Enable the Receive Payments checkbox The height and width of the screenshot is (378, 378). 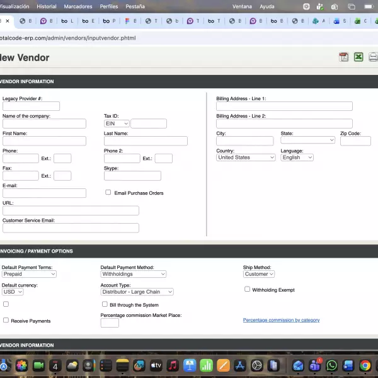coord(6,320)
